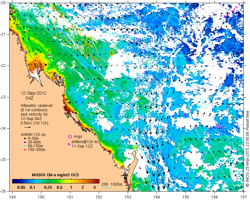This screenshot has height=200, width=250.
Task: Click the cyan 200m isobath legend line
Action: pos(107,187)
